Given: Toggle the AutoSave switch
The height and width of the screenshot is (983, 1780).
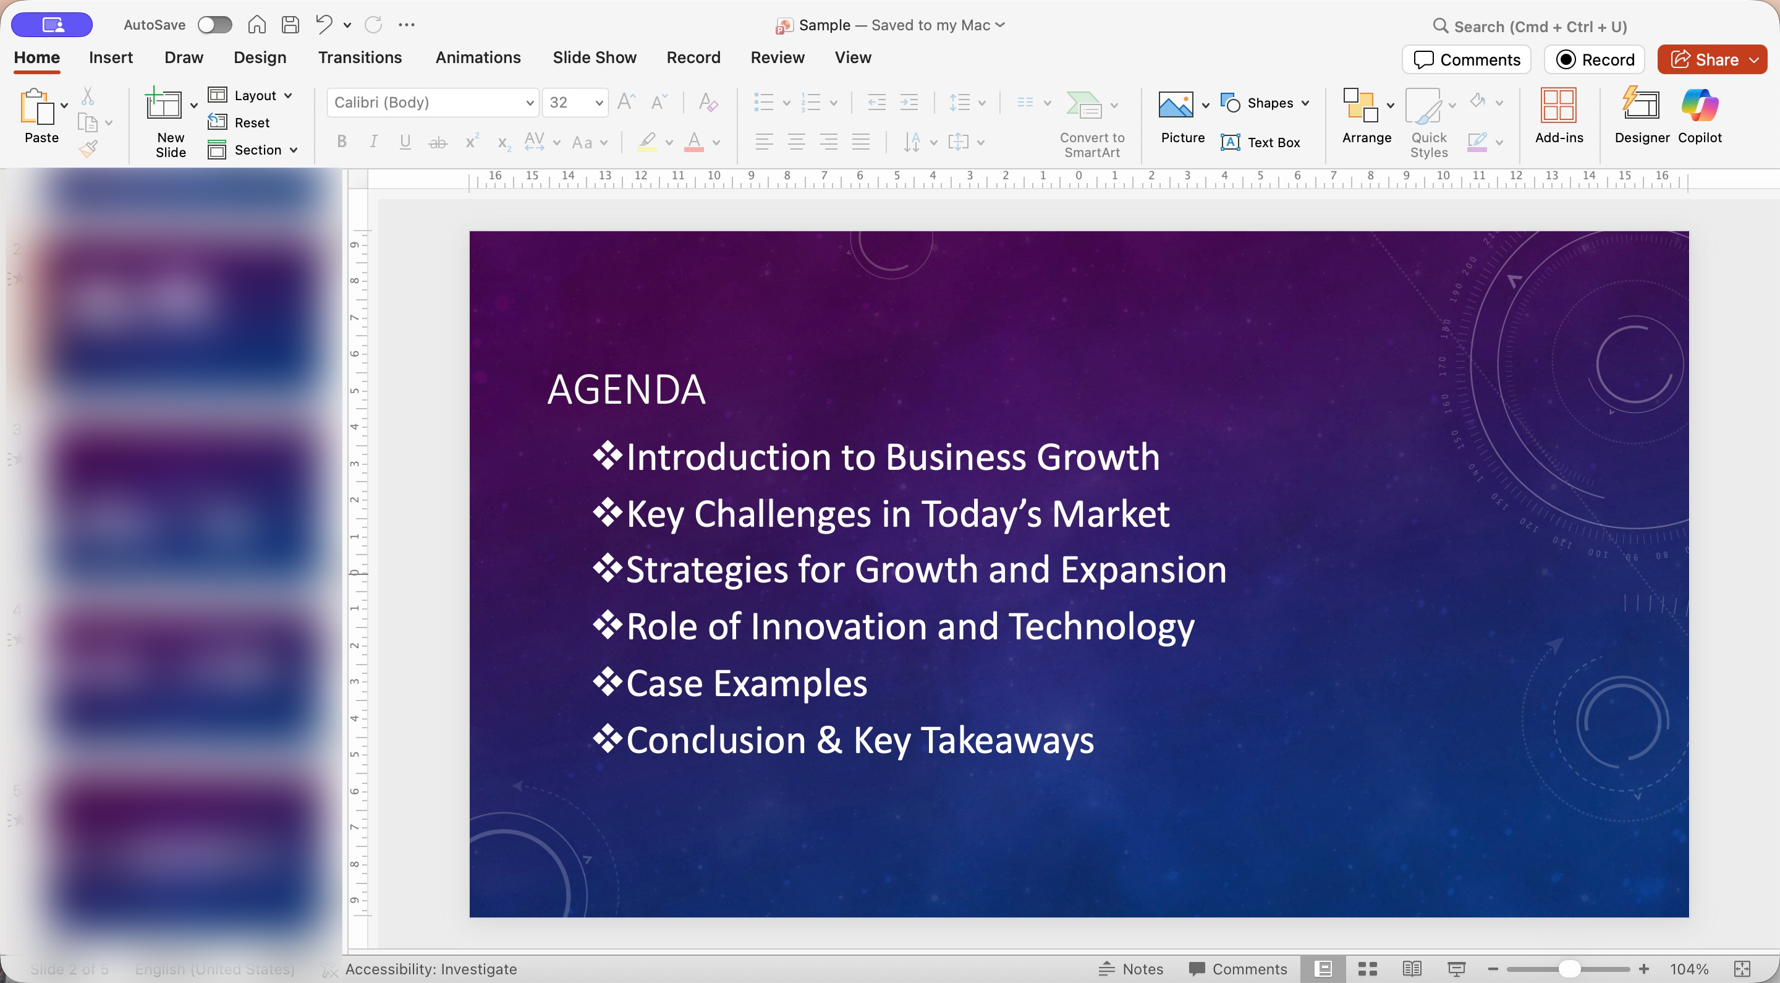Looking at the screenshot, I should (x=214, y=25).
